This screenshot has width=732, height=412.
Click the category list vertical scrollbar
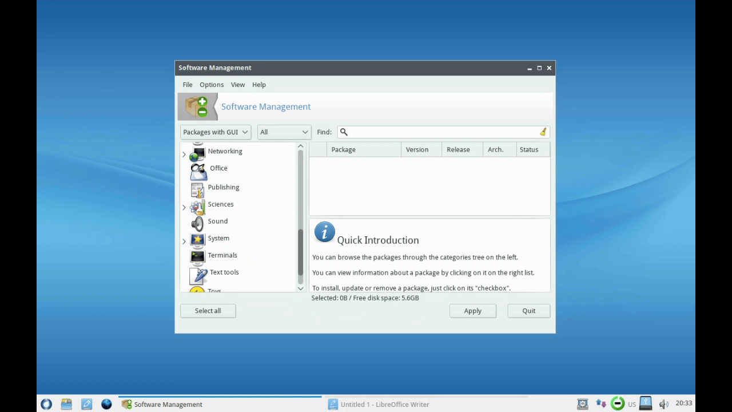301,252
